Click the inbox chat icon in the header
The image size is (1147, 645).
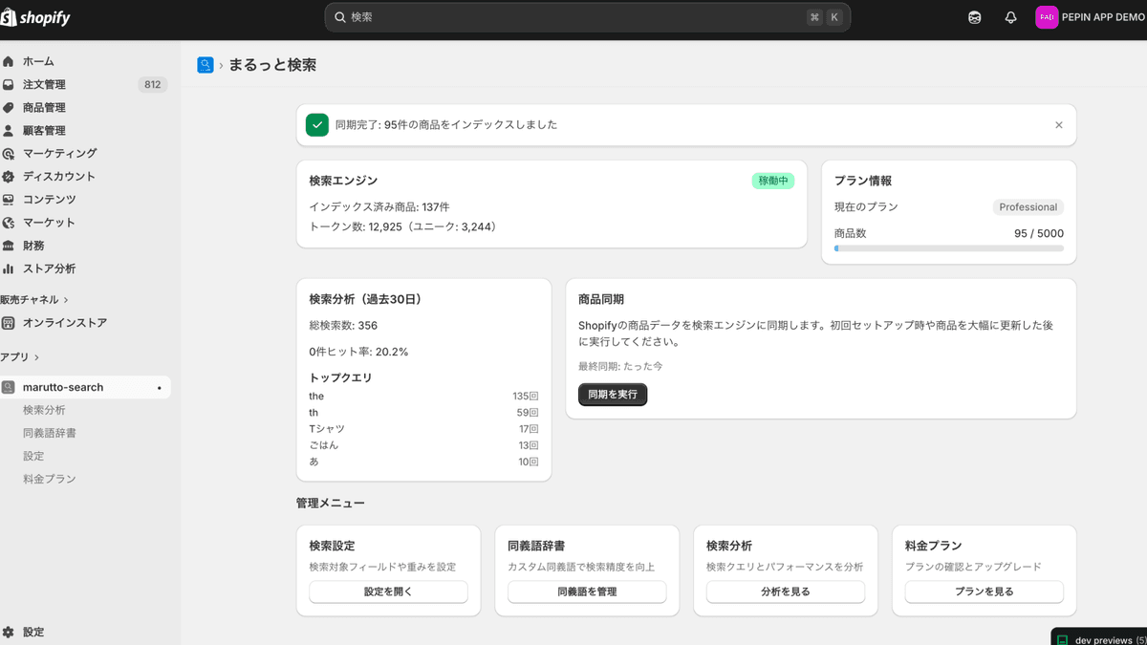974,16
